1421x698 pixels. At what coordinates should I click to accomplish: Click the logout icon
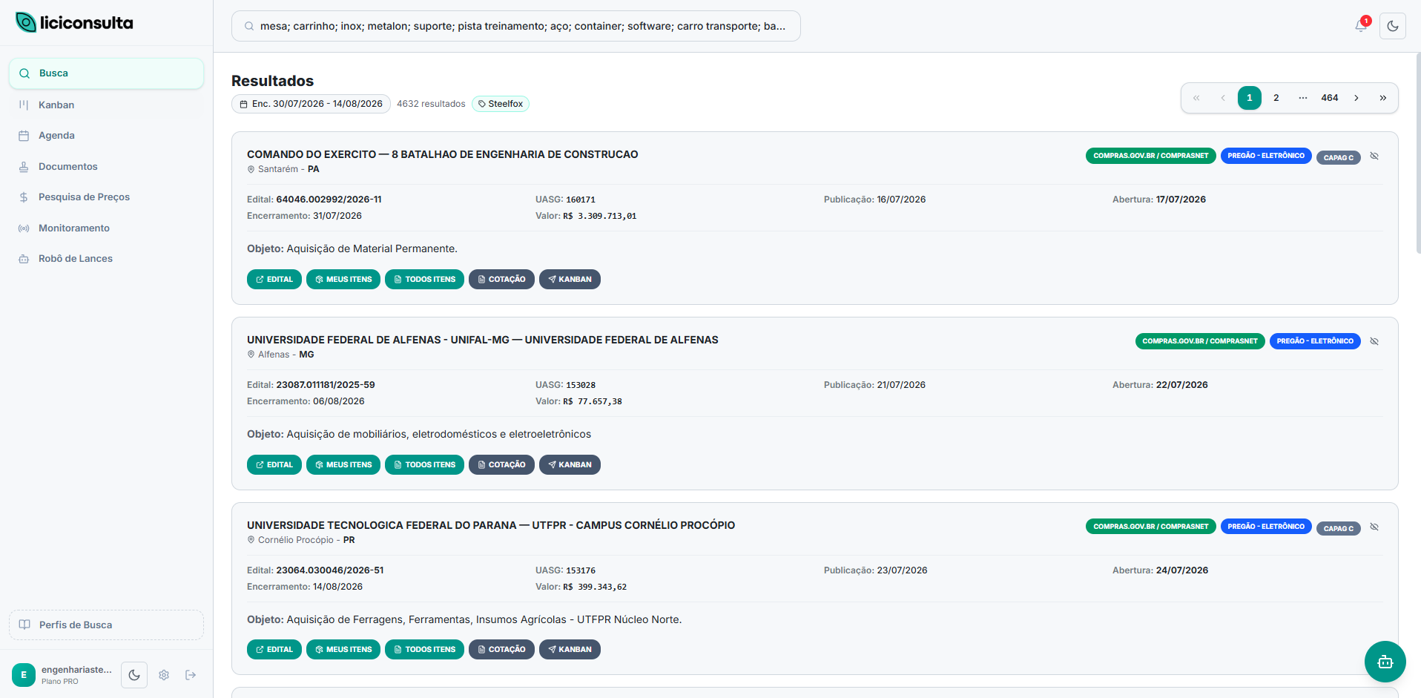pyautogui.click(x=191, y=675)
